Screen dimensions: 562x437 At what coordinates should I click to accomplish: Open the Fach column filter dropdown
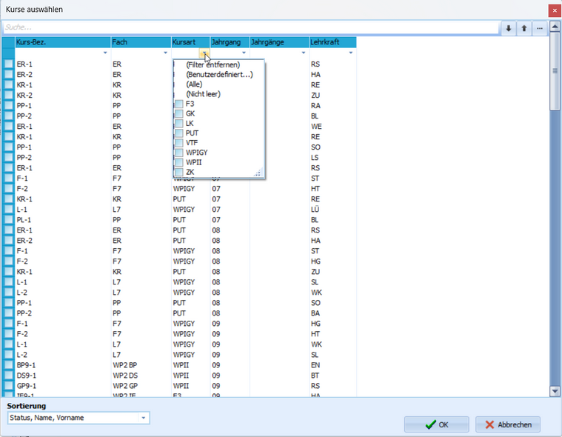[x=165, y=53]
